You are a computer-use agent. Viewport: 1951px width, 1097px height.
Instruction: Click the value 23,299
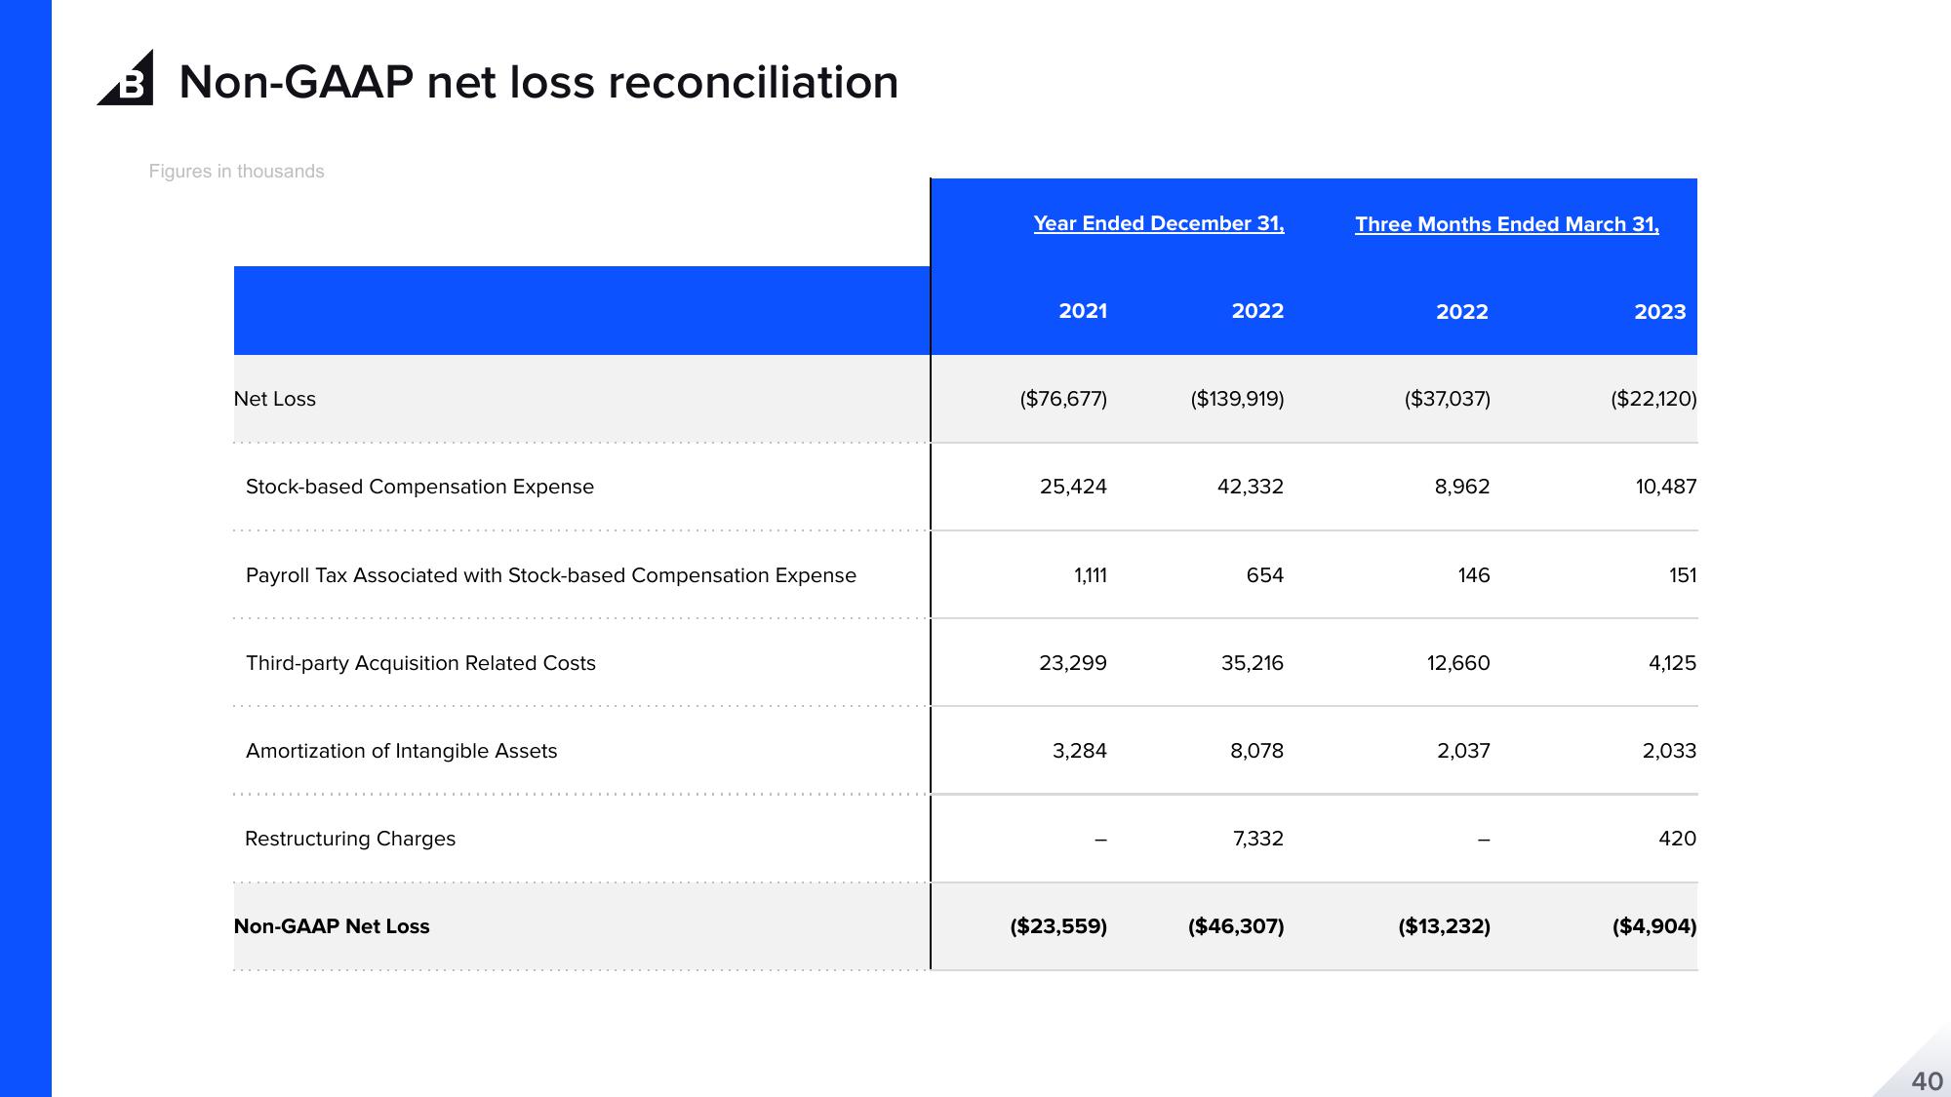1073,663
